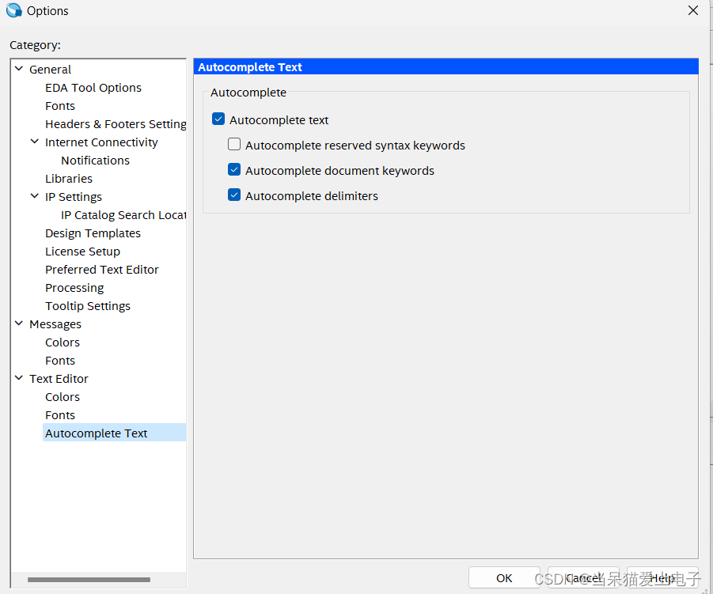
Task: Click the Help button
Action: coord(662,577)
